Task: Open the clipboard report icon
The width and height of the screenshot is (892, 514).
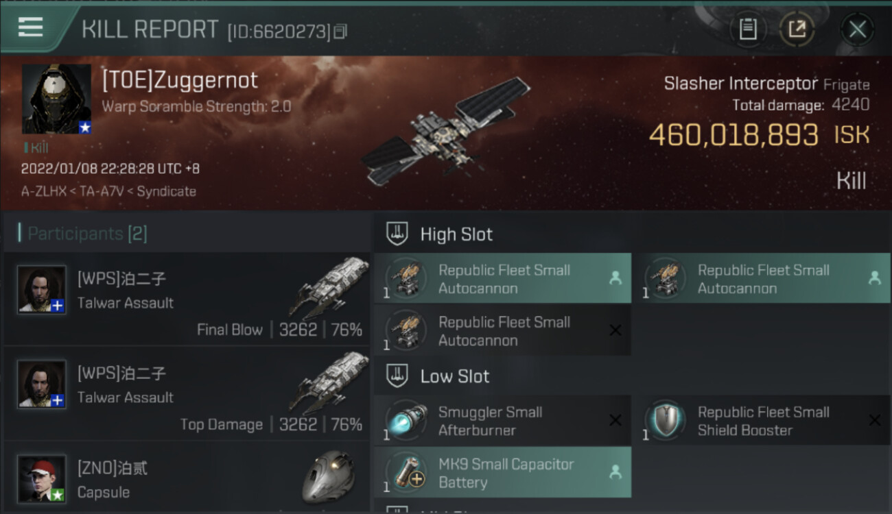Action: pos(748,29)
